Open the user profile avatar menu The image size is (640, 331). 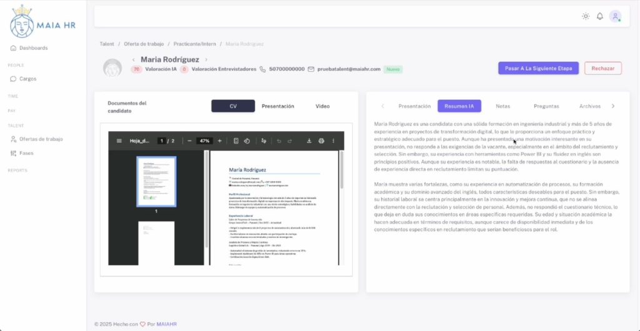pos(615,16)
